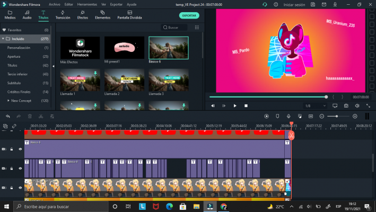Switch to the Elementos tab

click(103, 15)
